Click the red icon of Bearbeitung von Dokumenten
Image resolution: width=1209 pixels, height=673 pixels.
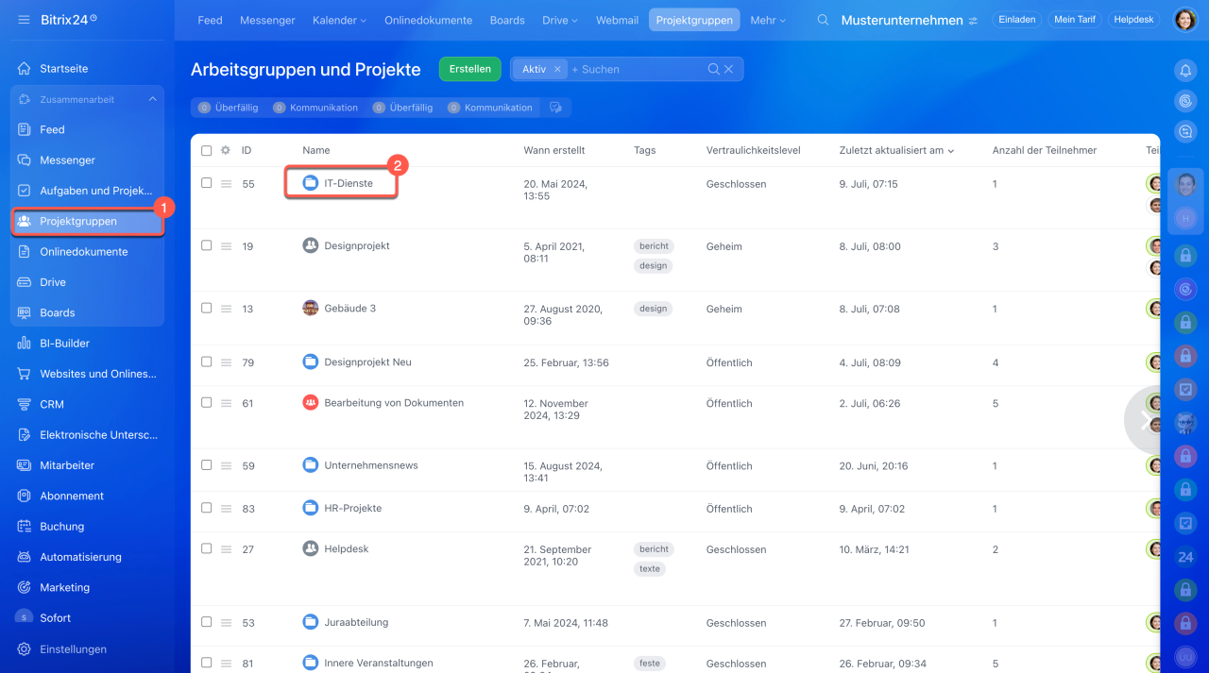pyautogui.click(x=311, y=402)
